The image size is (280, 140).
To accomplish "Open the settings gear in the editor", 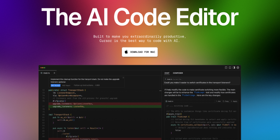I will pyautogui.click(x=238, y=68).
